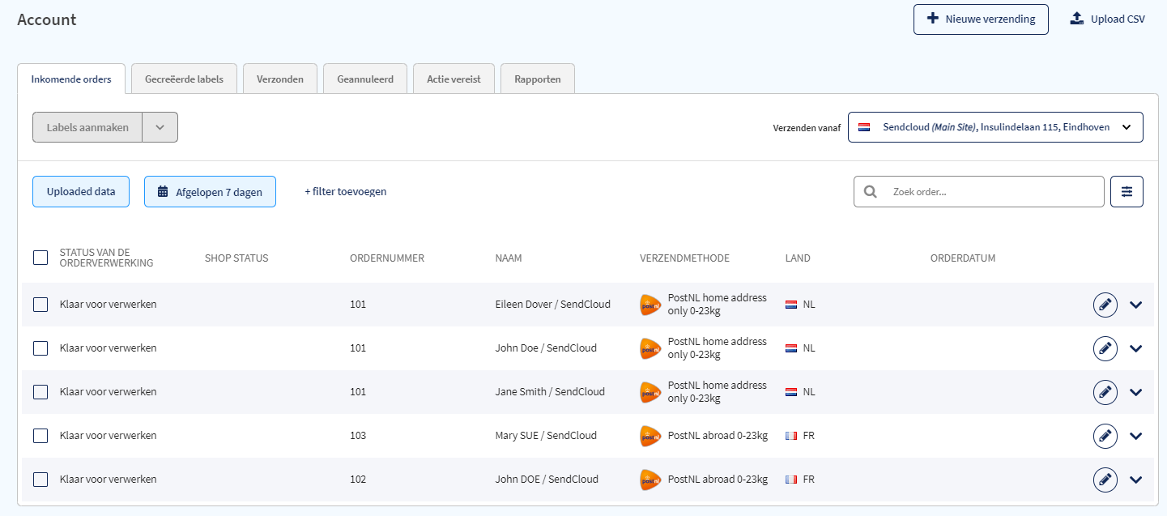Click order number 102
Viewport: 1167px width, 516px height.
[x=358, y=480]
